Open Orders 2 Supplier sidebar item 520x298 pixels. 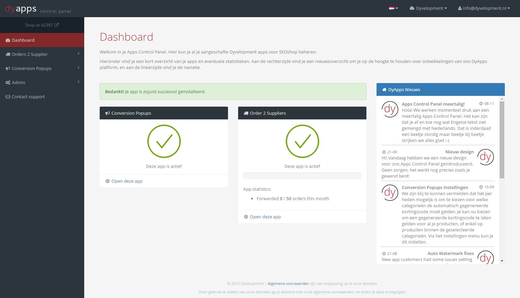(x=42, y=54)
